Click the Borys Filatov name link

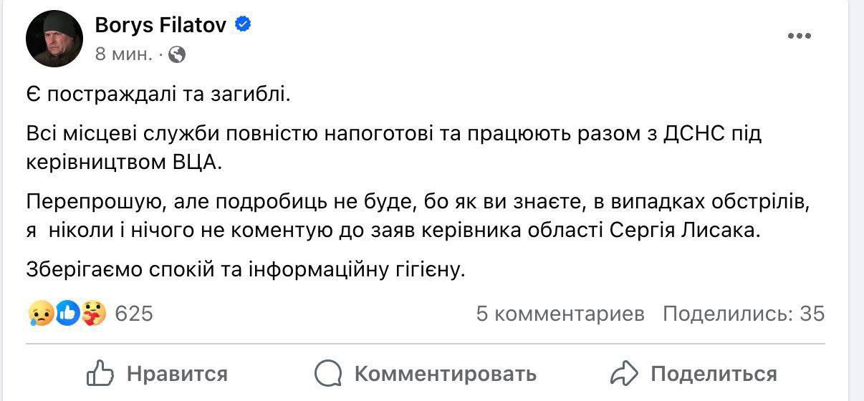pyautogui.click(x=160, y=25)
